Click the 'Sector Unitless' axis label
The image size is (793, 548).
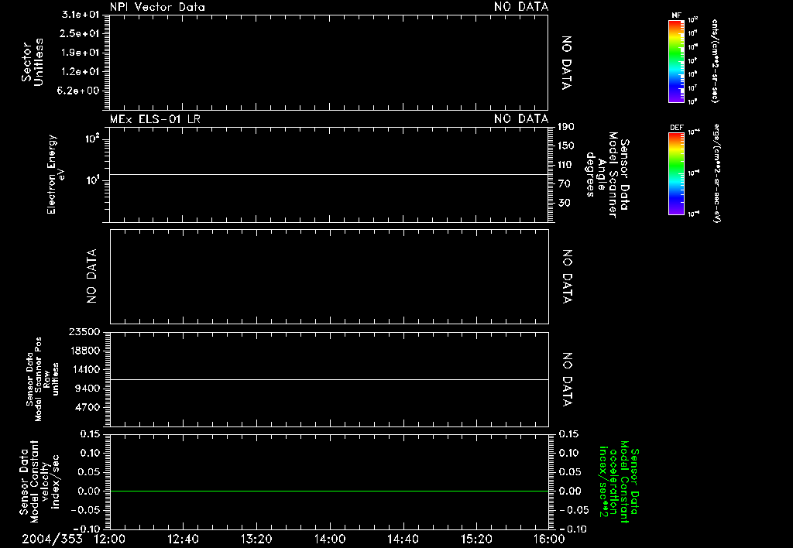point(33,62)
